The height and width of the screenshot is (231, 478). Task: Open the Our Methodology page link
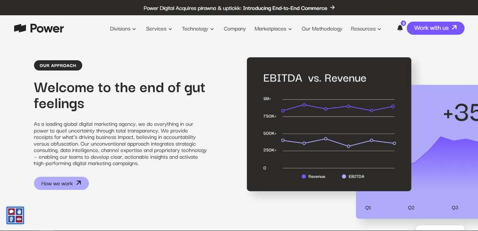322,28
